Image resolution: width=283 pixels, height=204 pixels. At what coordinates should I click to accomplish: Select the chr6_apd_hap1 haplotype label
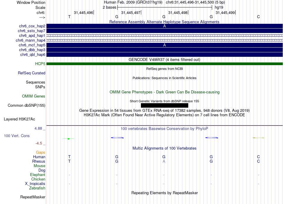32,35
